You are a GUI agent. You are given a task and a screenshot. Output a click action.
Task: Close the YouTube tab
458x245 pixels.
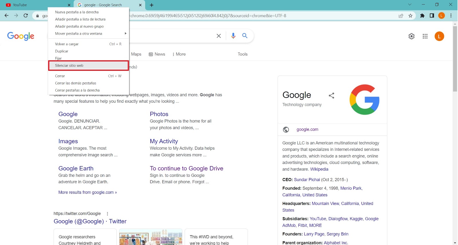coord(69,5)
